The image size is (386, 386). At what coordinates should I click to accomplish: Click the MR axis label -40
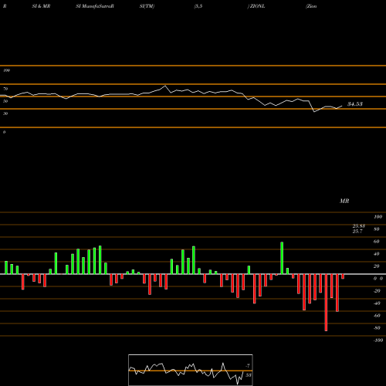click(377, 303)
